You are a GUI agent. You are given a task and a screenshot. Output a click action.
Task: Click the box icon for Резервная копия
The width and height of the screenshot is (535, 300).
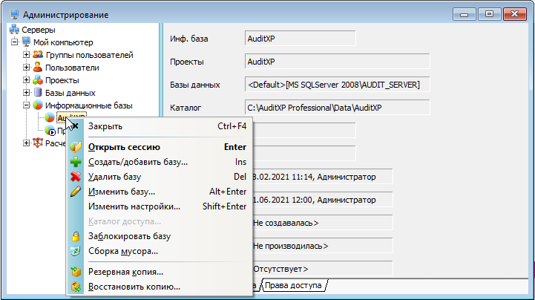pos(76,272)
